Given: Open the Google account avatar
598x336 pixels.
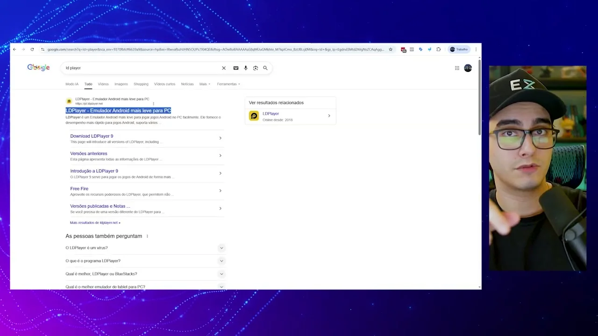Looking at the screenshot, I should pos(468,68).
